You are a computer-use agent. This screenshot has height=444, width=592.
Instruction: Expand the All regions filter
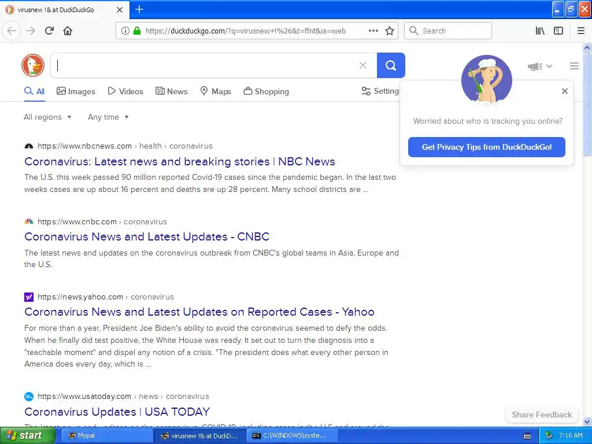click(47, 117)
